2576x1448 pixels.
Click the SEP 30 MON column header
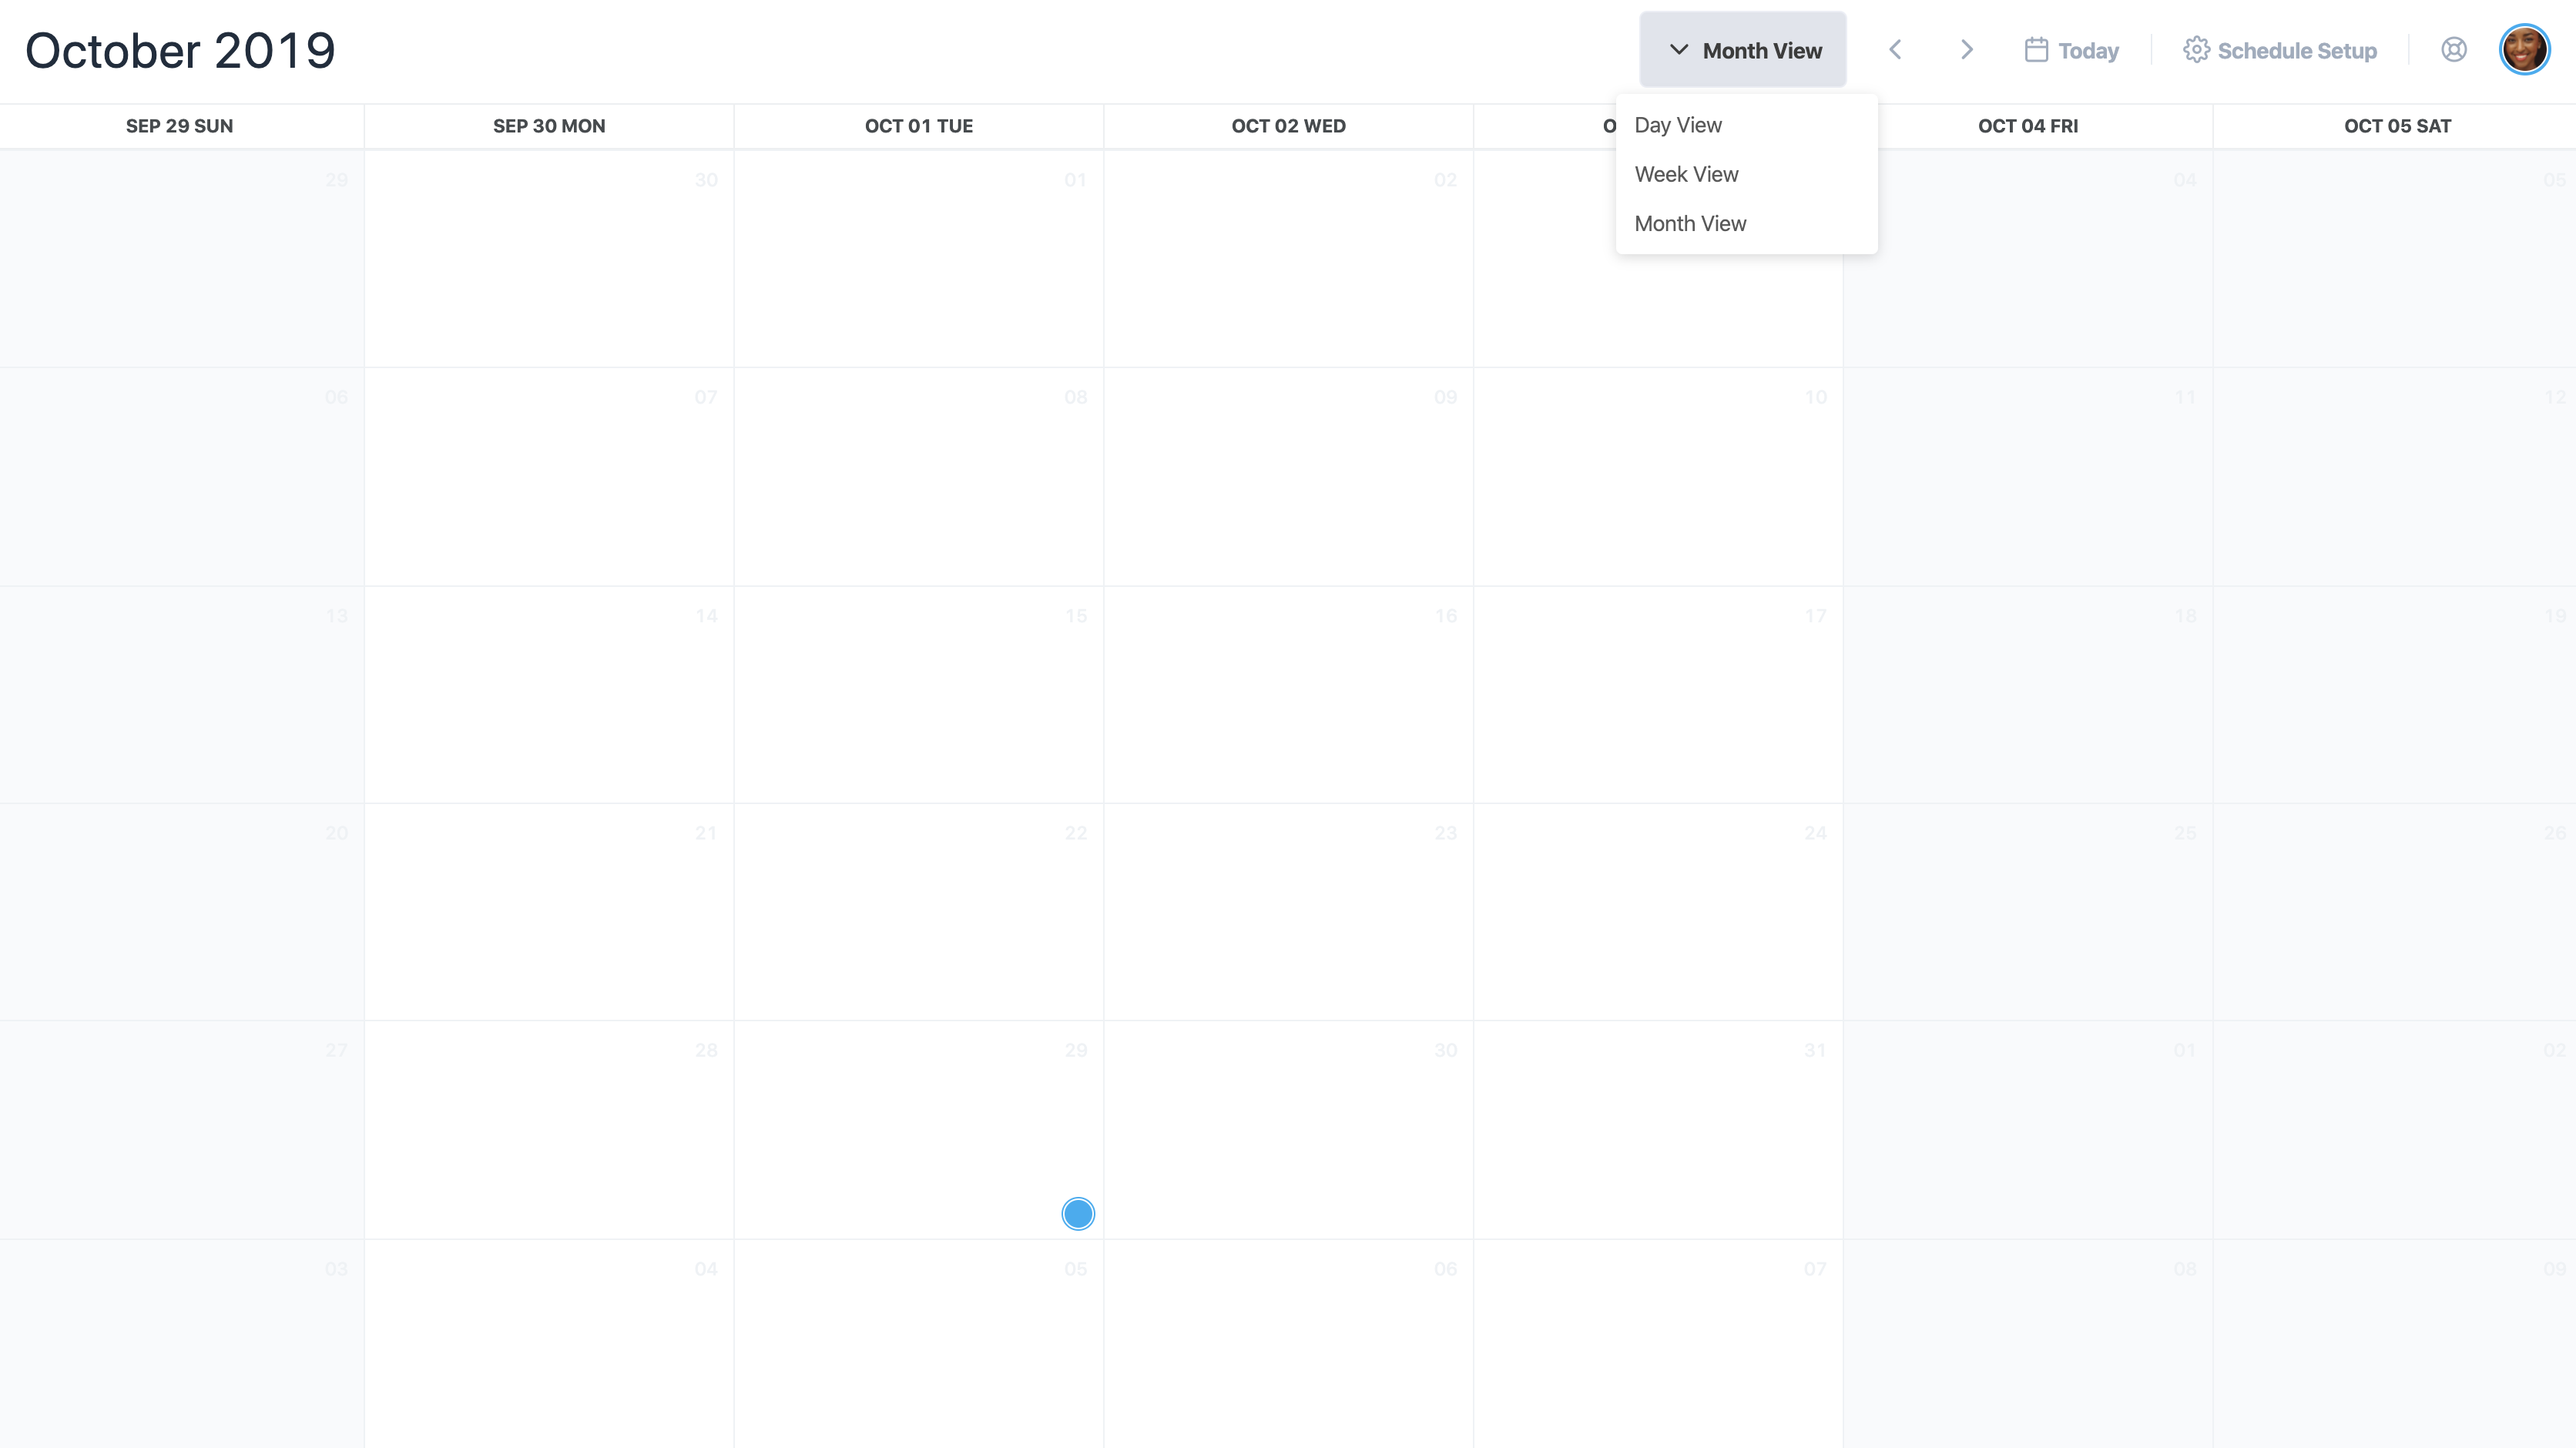[x=549, y=126]
